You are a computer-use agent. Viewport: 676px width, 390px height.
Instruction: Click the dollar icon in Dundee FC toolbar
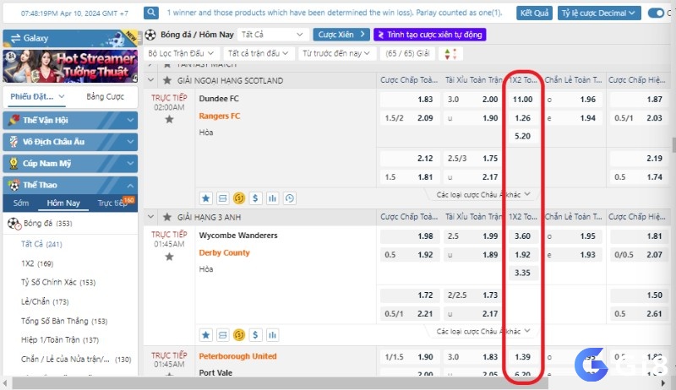pos(255,198)
